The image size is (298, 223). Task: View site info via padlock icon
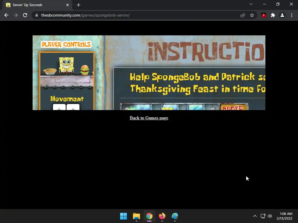[x=37, y=15]
